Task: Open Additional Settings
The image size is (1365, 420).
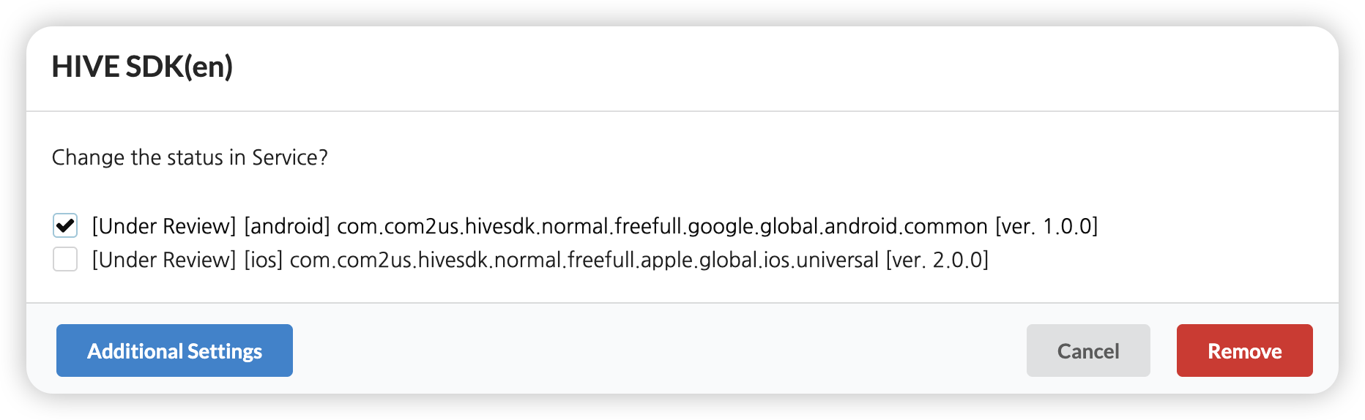Action: (x=174, y=350)
